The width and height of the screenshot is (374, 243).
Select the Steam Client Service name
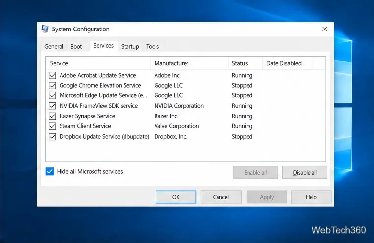pyautogui.click(x=85, y=126)
